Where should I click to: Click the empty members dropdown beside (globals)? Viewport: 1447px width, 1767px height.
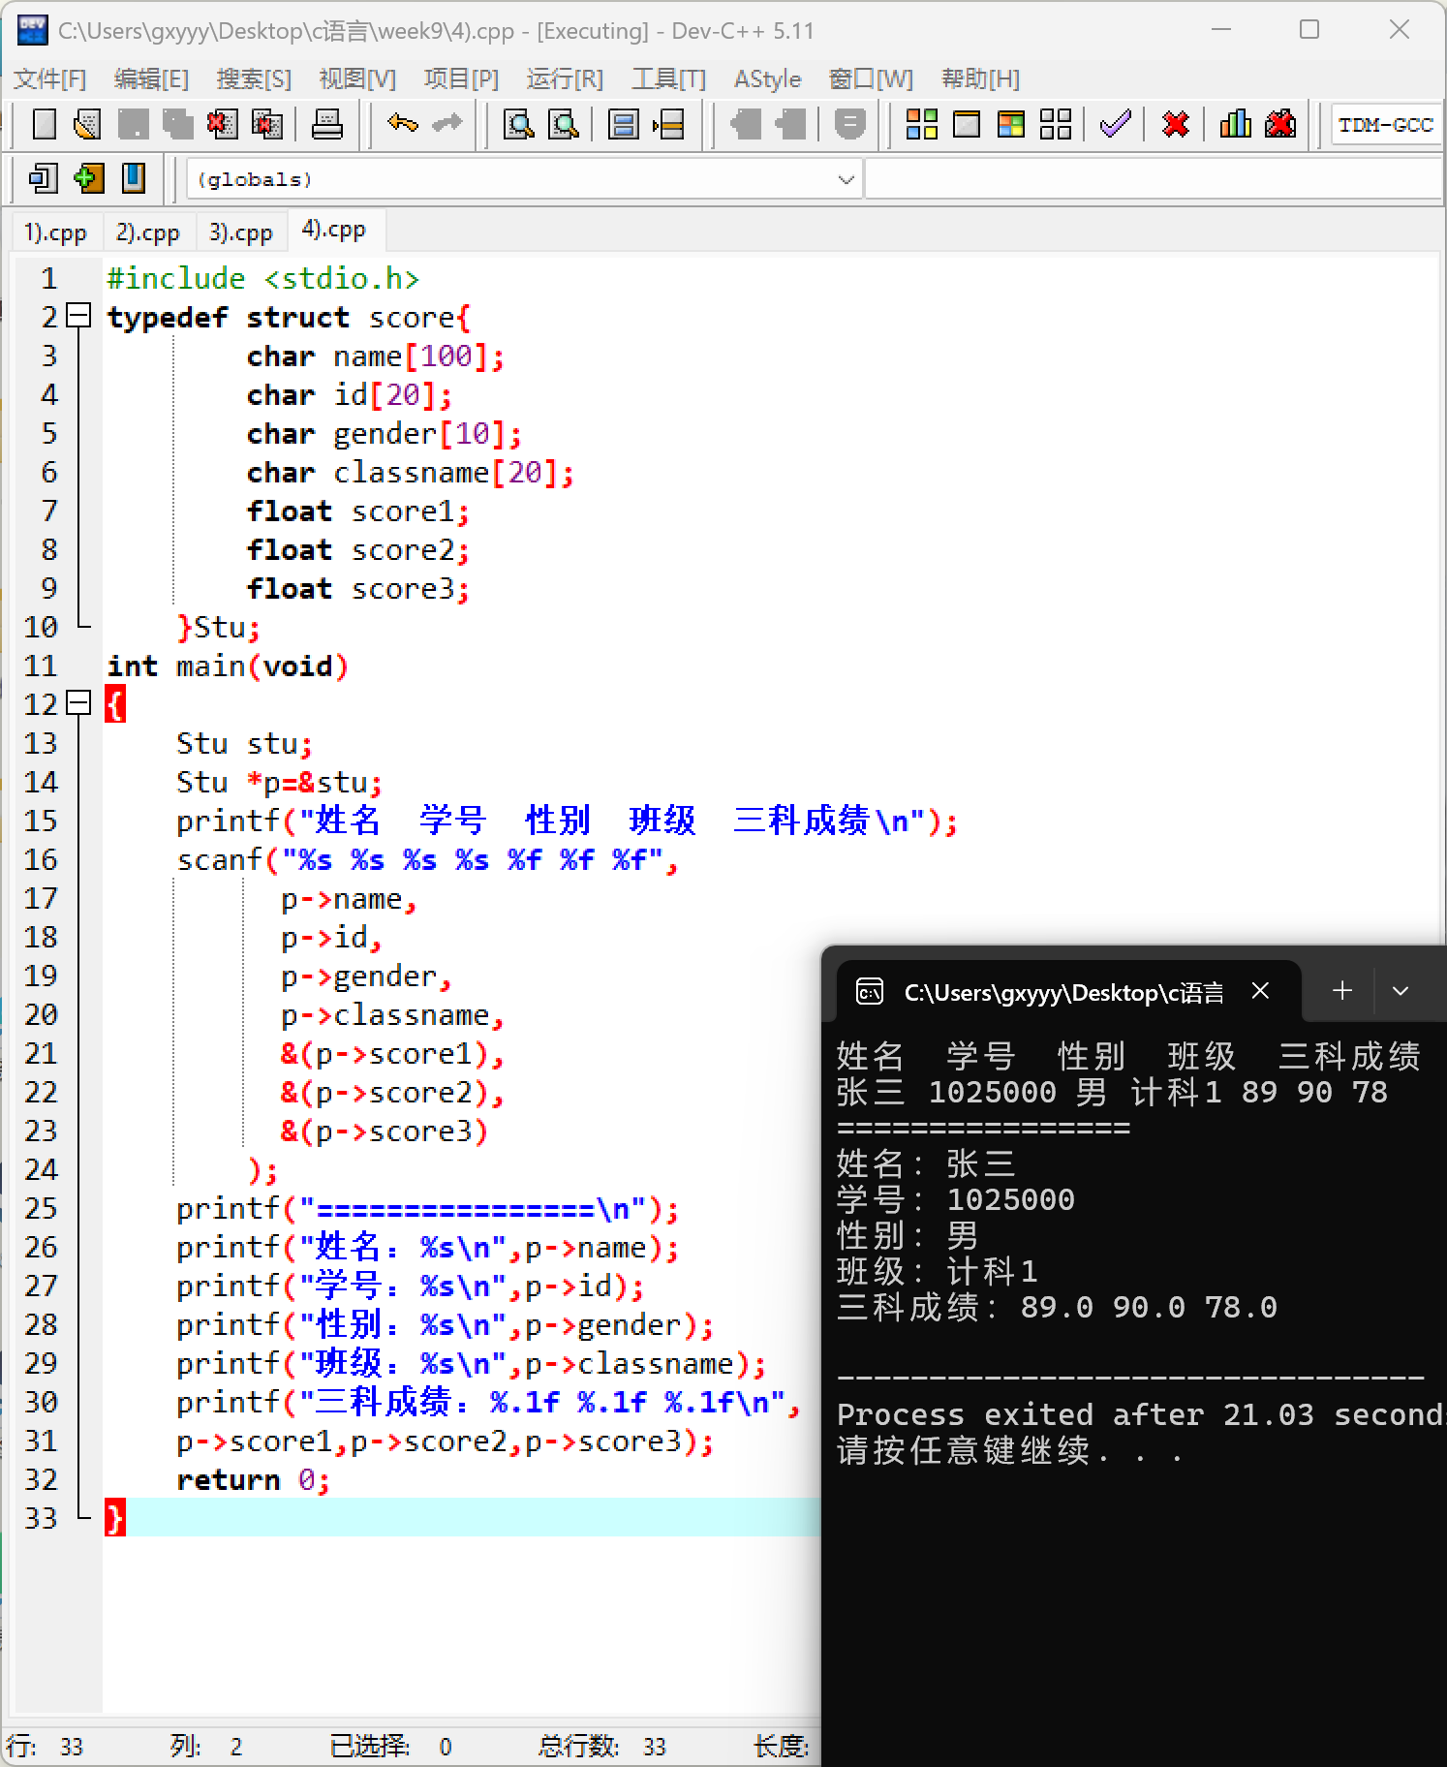point(1153,179)
